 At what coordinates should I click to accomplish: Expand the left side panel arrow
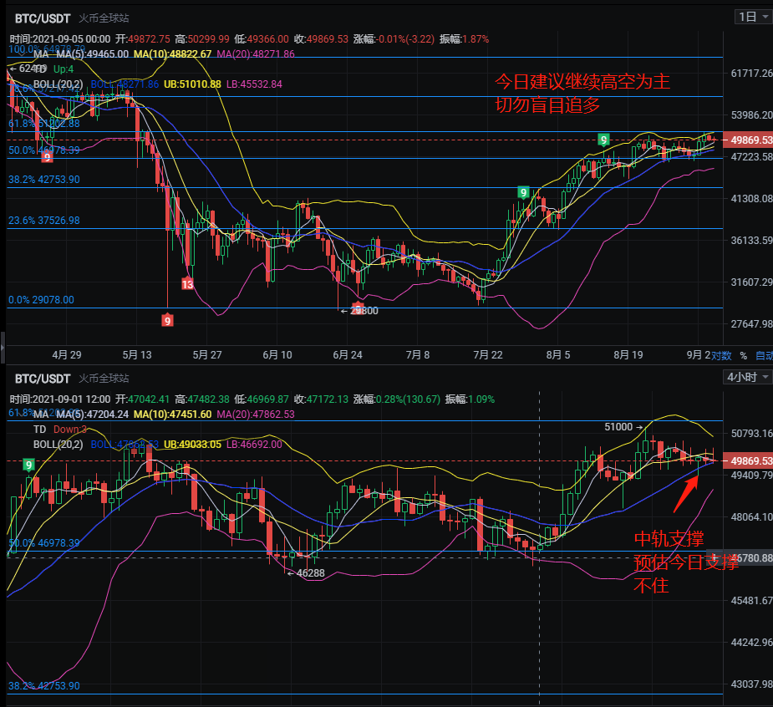pos(3,343)
